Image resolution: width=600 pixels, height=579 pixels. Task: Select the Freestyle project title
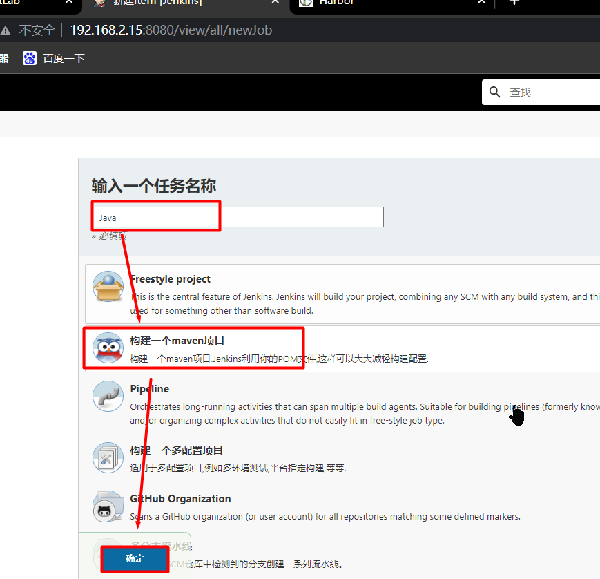pos(171,279)
